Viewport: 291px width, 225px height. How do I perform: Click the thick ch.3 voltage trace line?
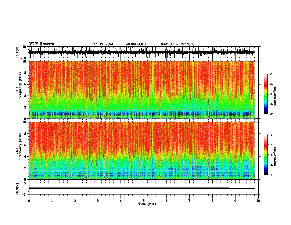129,188
